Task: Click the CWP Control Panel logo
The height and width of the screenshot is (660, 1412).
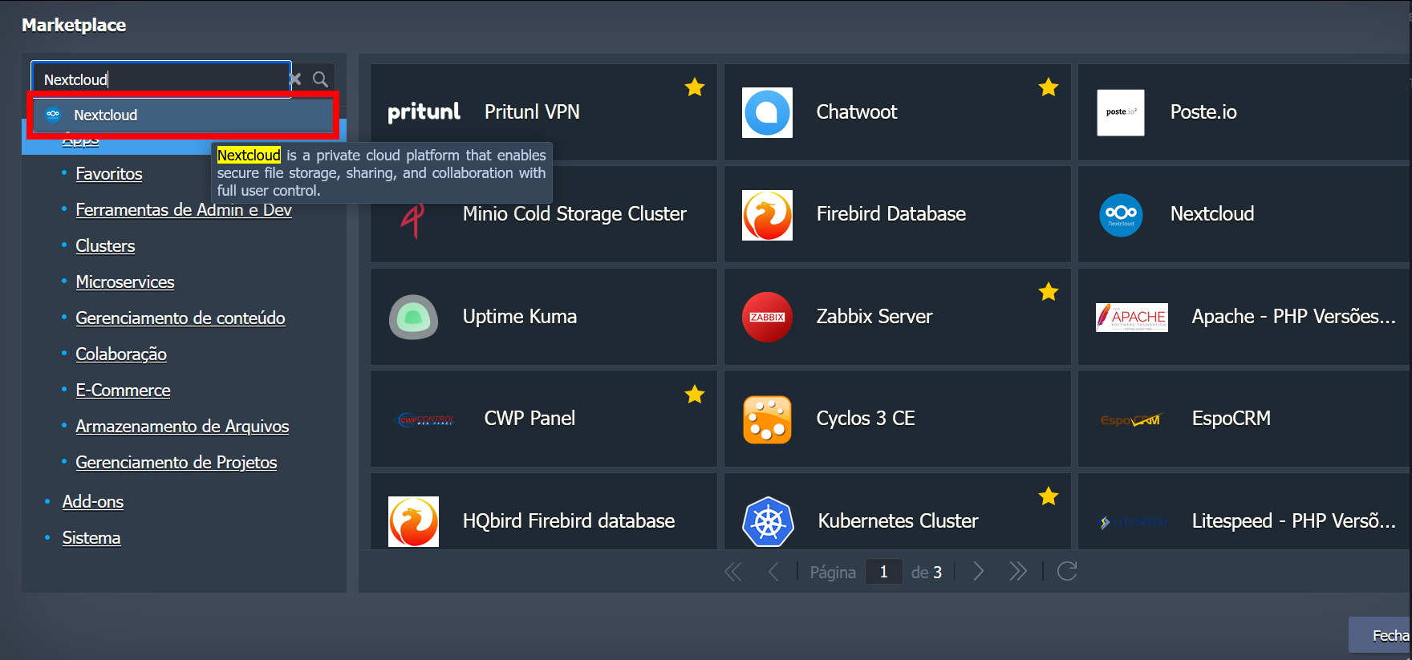Action: (x=426, y=419)
